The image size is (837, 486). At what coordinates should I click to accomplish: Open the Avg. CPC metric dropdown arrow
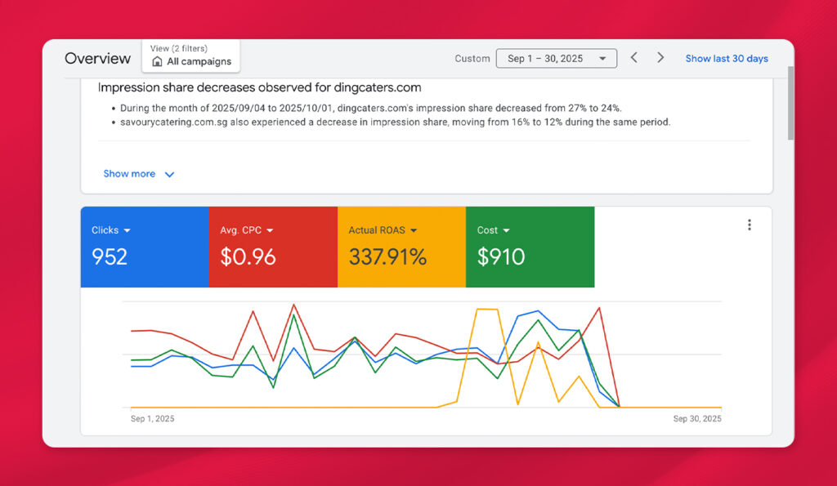click(270, 231)
